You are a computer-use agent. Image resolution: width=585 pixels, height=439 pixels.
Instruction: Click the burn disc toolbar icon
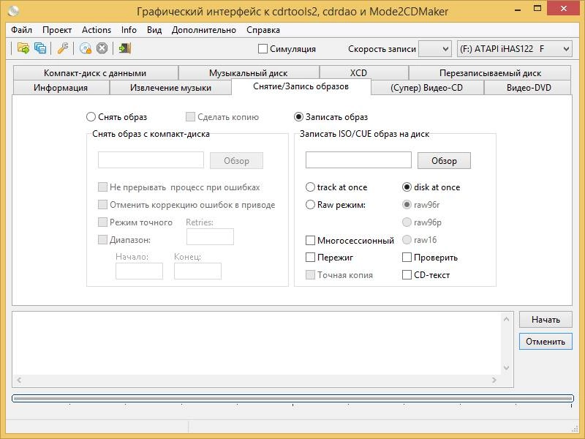coord(86,48)
